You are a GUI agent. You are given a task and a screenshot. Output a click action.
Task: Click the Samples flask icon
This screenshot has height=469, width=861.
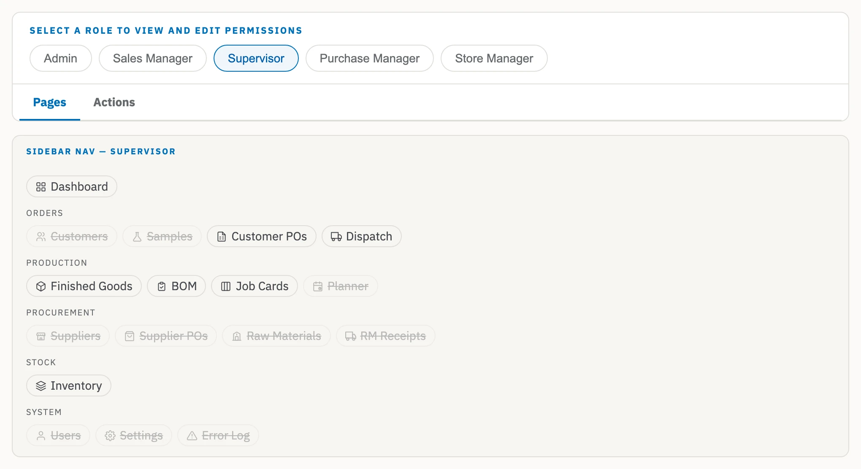[x=137, y=237]
